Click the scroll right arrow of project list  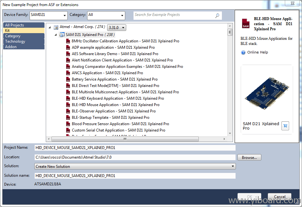(224, 139)
